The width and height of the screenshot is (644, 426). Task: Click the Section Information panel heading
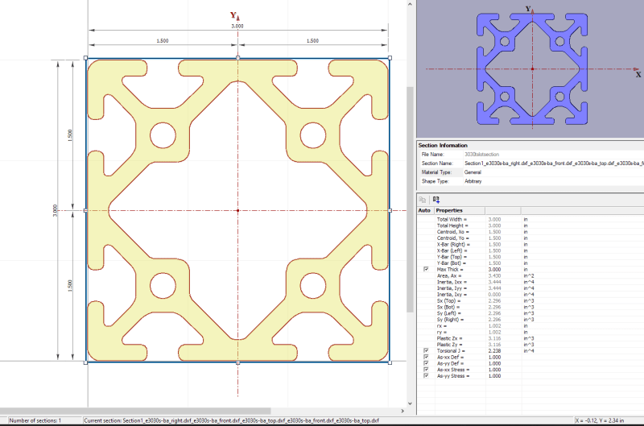[443, 146]
